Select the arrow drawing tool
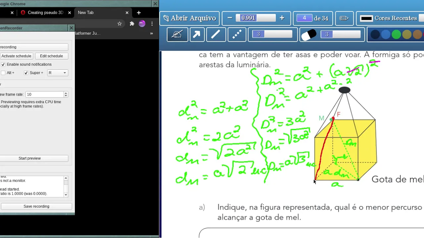This screenshot has height=238, width=424. coord(197,34)
